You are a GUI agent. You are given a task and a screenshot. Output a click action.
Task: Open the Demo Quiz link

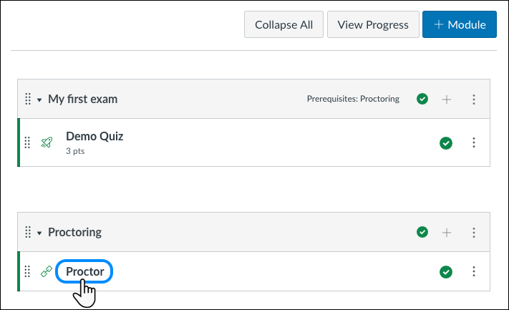(94, 137)
